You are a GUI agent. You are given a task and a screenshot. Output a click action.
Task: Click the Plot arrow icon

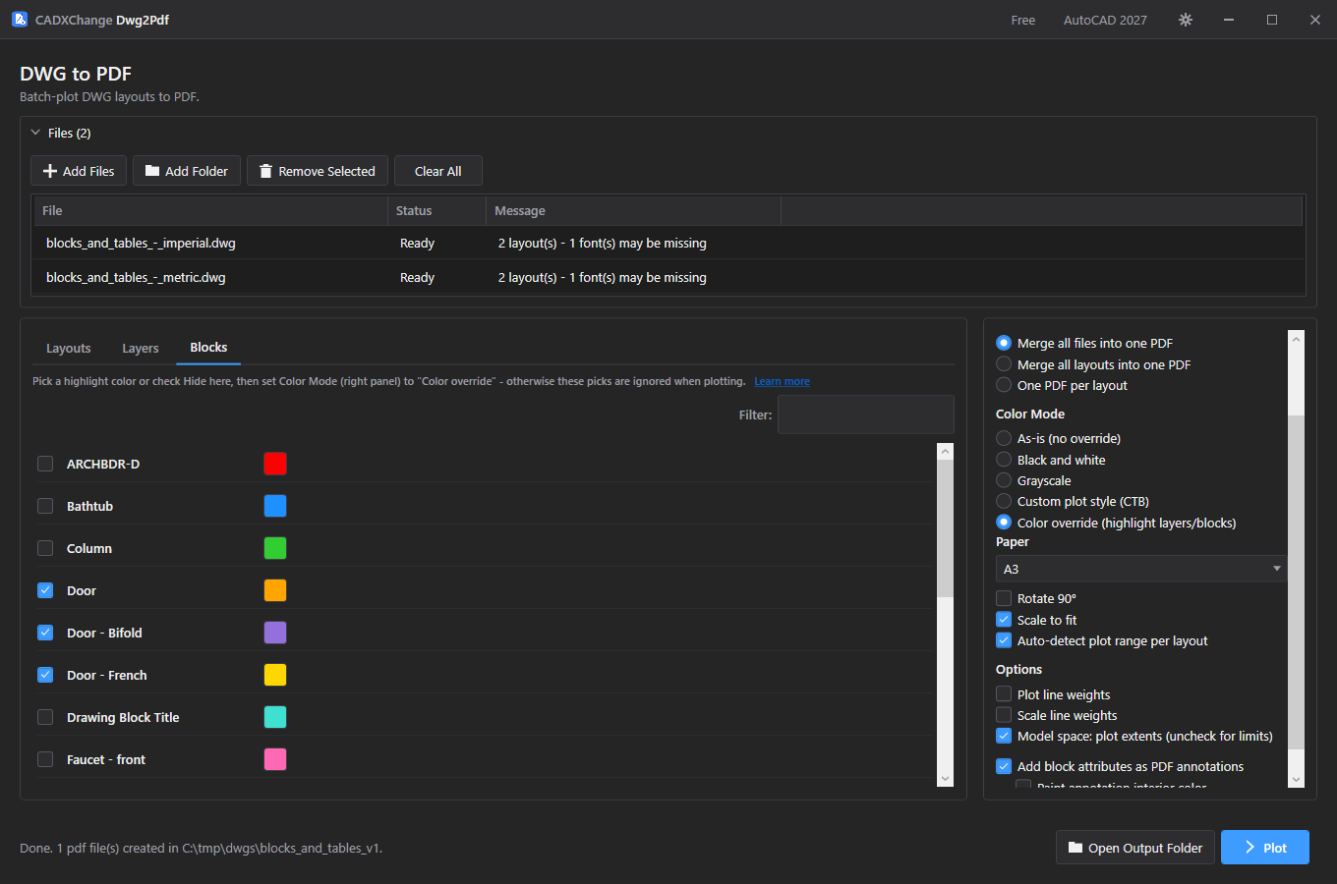(1250, 848)
